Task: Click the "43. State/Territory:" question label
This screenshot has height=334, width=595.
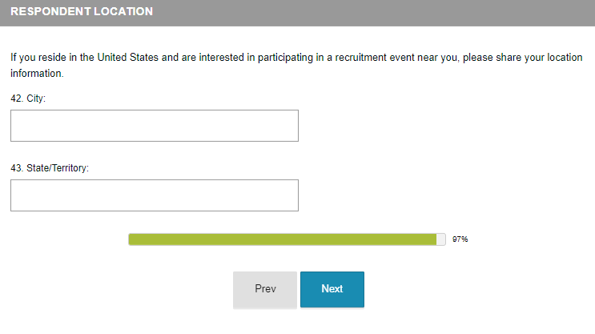Action: click(50, 168)
